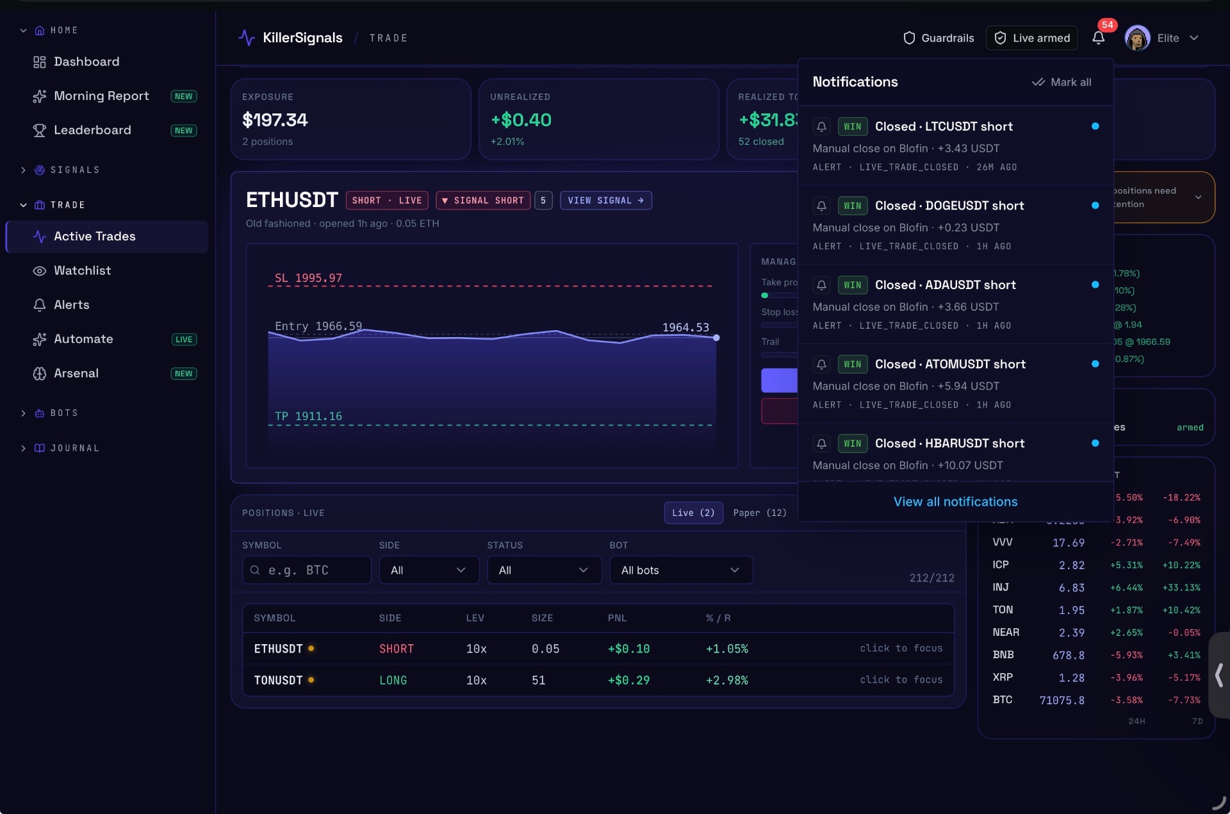Click the KillerSignals logo icon

pyautogui.click(x=247, y=38)
